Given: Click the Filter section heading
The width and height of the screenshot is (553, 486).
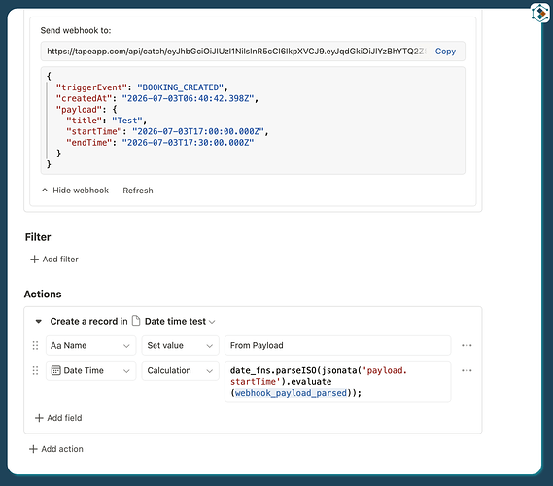Looking at the screenshot, I should (38, 237).
